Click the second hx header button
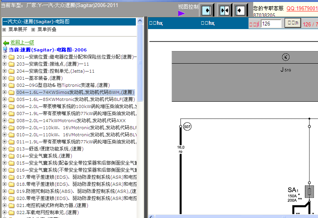 tap(208, 23)
